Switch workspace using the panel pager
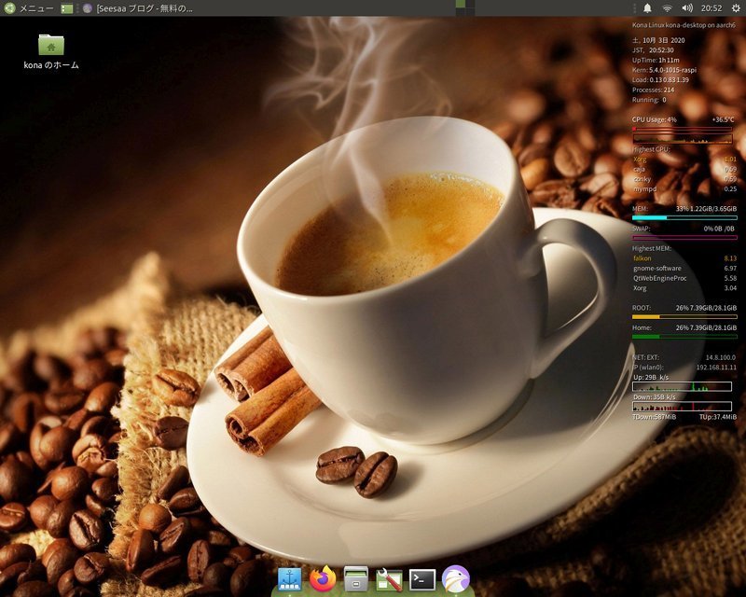746x597 pixels. pos(67,8)
